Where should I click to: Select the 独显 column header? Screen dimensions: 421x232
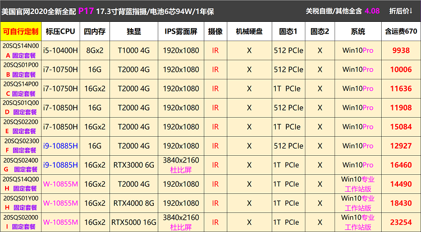point(133,31)
